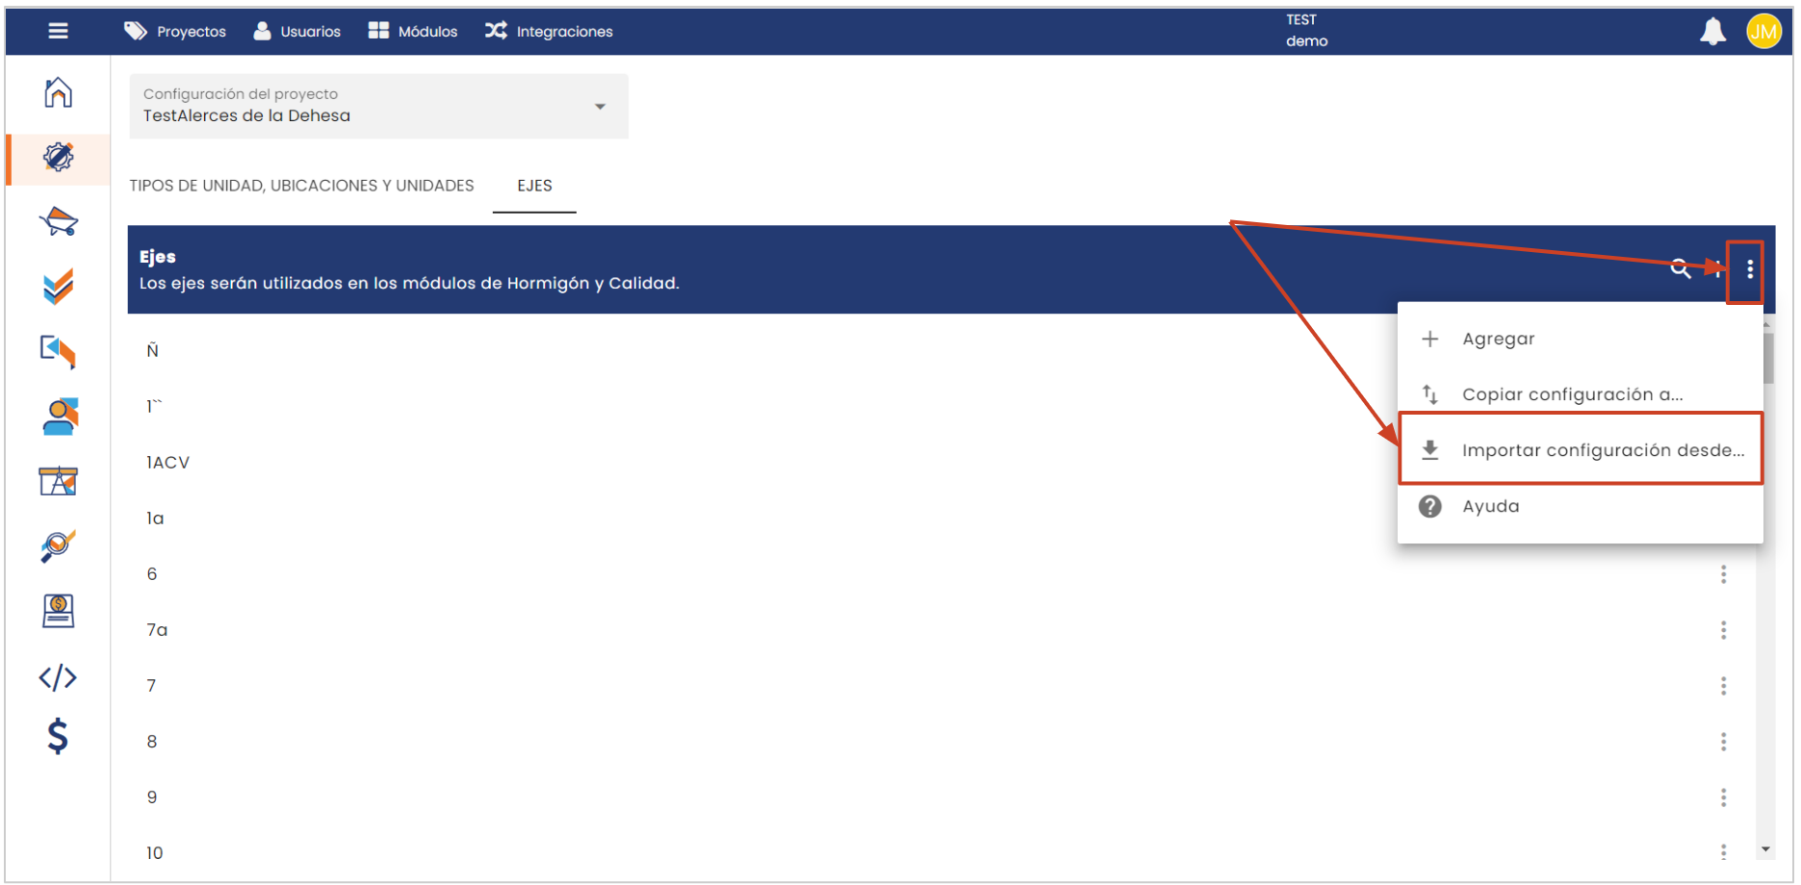Viewport: 1801px width, 885px height.
Task: Expand the project configuration dropdown
Action: click(x=600, y=107)
